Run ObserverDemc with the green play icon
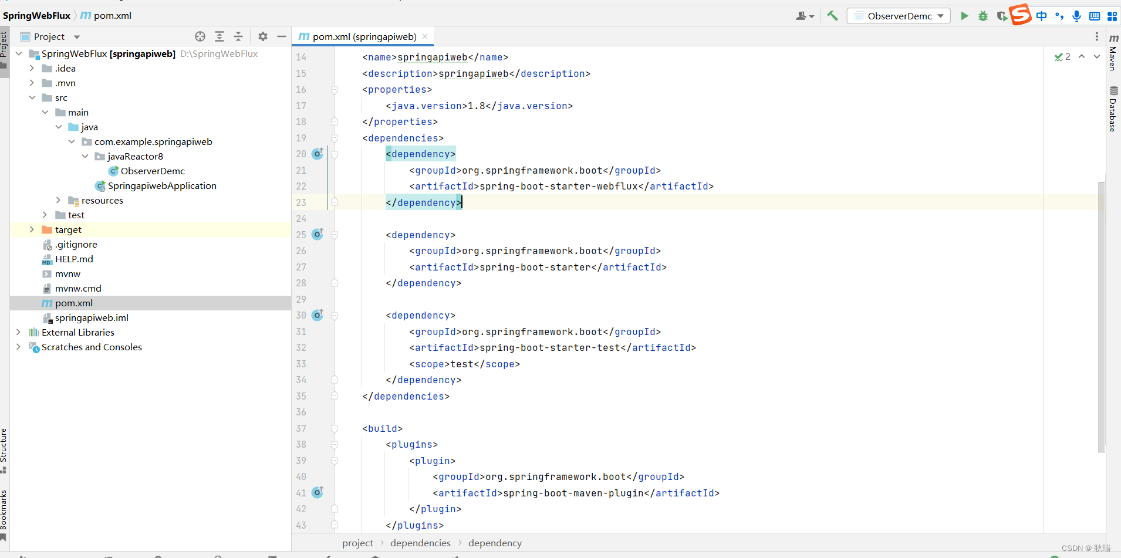Image resolution: width=1121 pixels, height=558 pixels. coord(964,16)
